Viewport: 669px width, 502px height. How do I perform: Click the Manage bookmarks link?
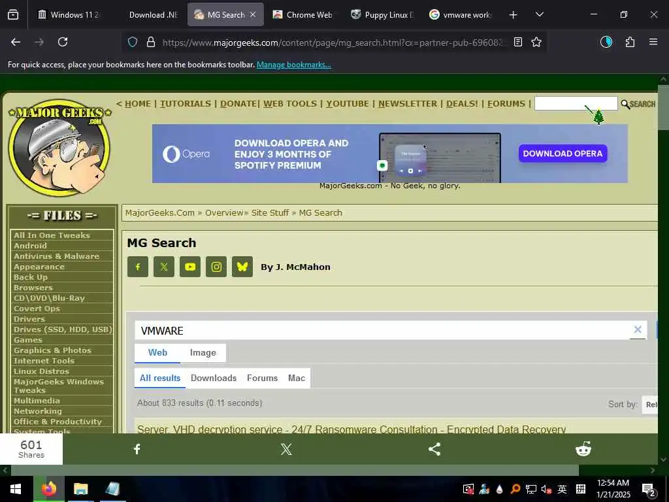pyautogui.click(x=293, y=65)
